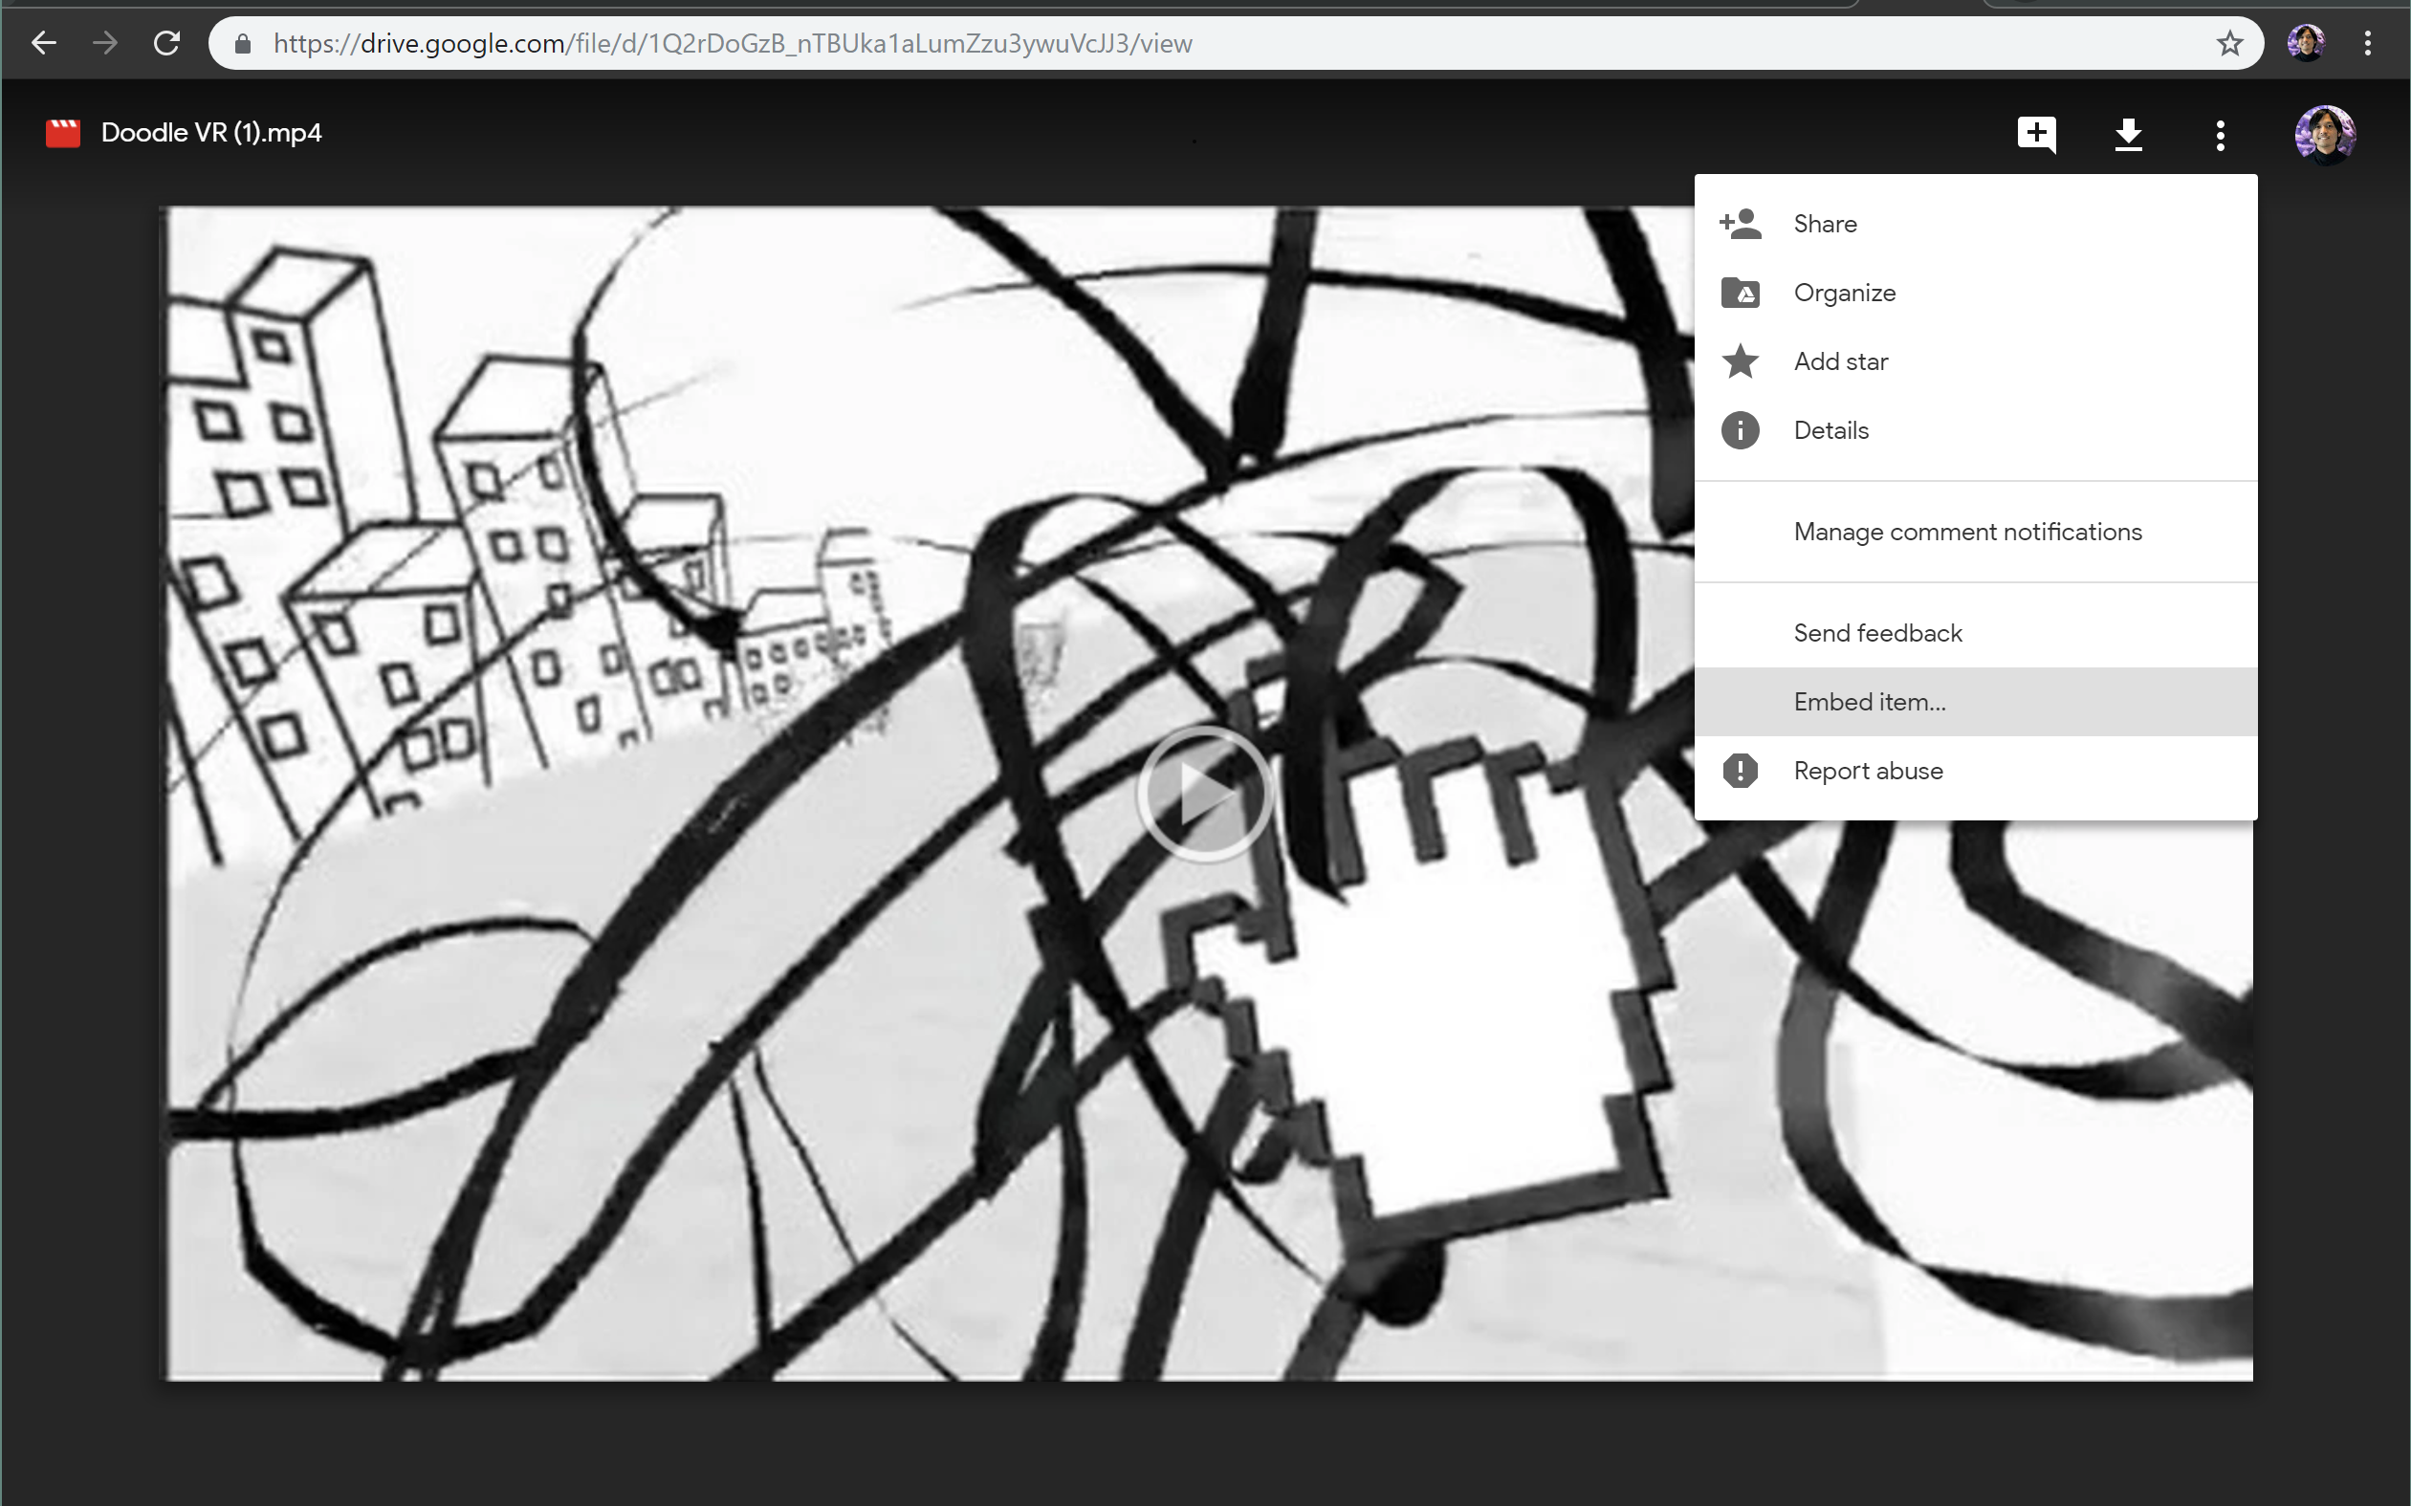2411x1506 pixels.
Task: Click the lock icon in the address bar
Action: [242, 44]
